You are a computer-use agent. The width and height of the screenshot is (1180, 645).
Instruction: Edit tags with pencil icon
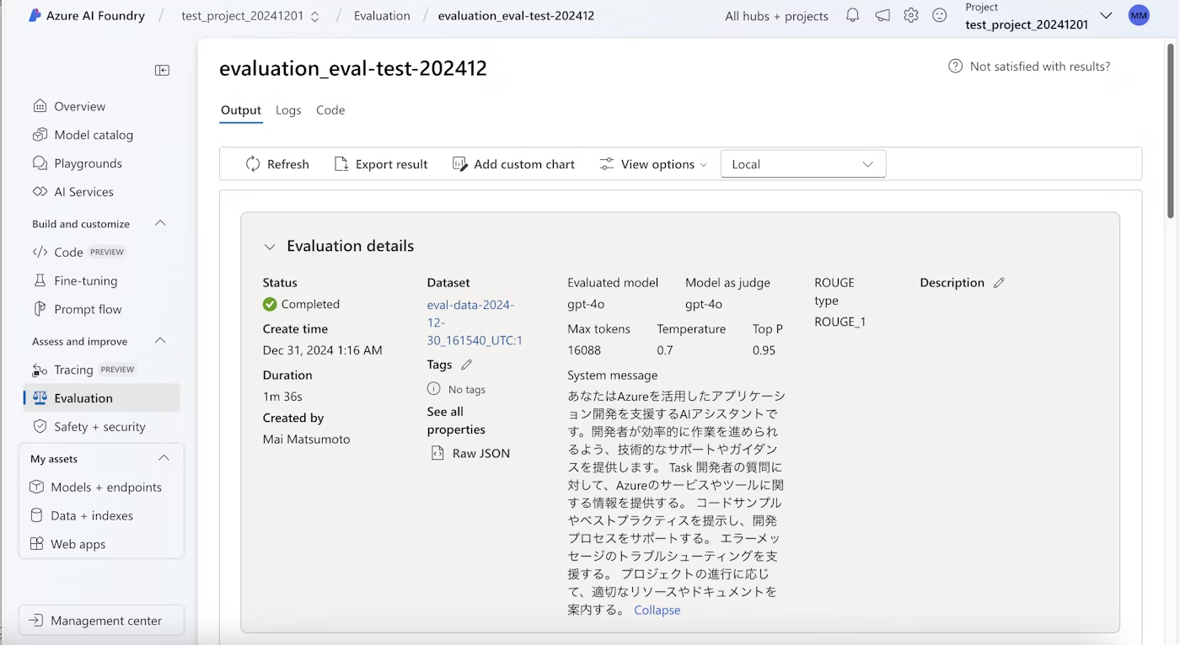click(x=467, y=365)
